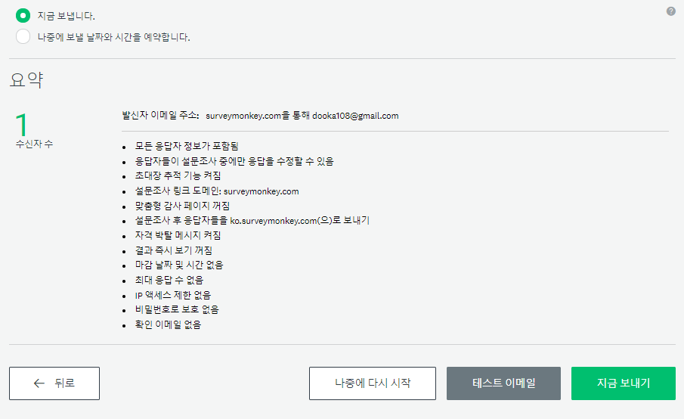The image size is (684, 419).
Task: Click the large green recipient count 1
Action: click(x=21, y=124)
